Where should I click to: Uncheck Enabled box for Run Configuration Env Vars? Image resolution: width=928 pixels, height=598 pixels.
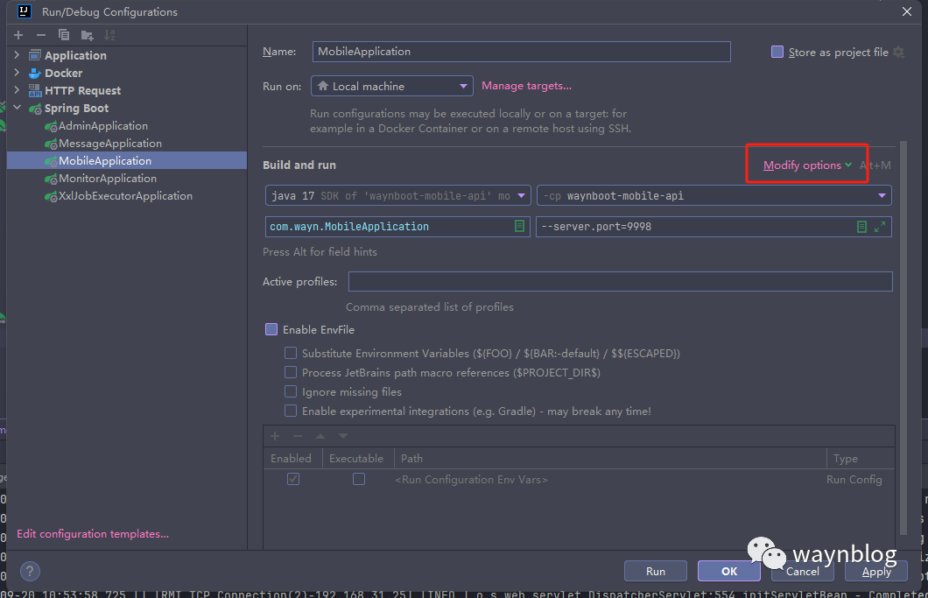(x=293, y=479)
